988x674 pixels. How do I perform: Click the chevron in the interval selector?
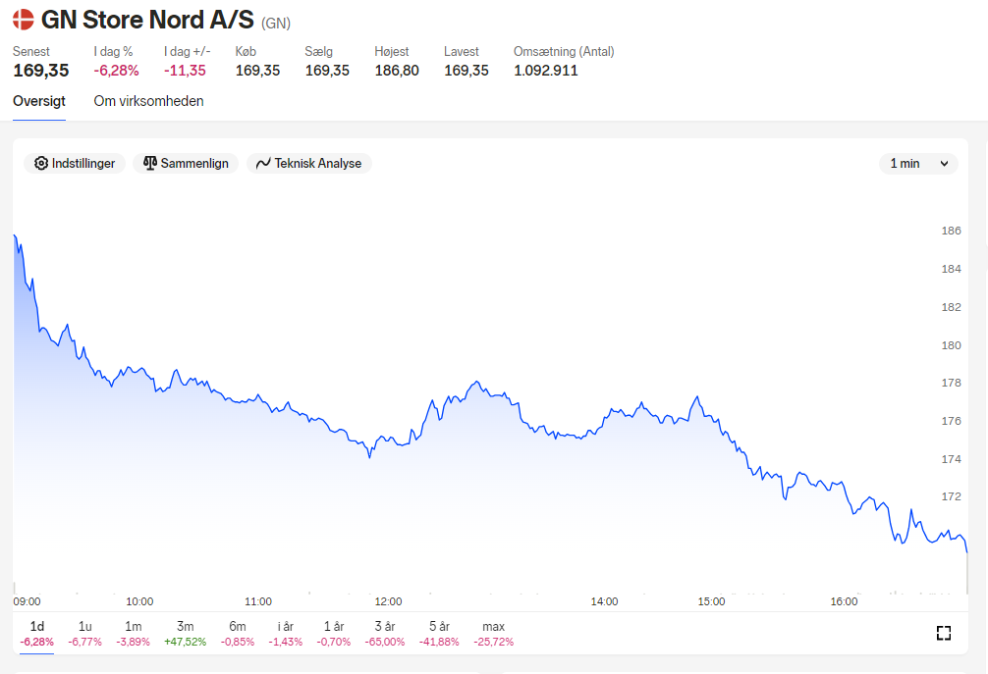[x=944, y=164]
